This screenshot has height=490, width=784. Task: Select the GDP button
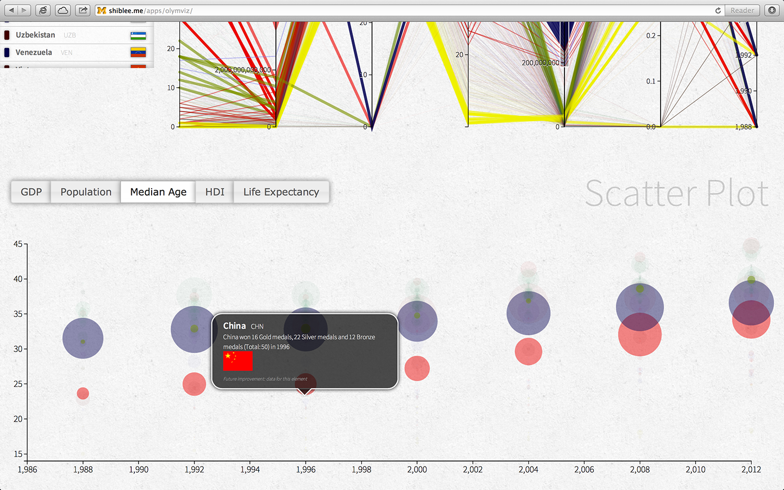(x=30, y=192)
